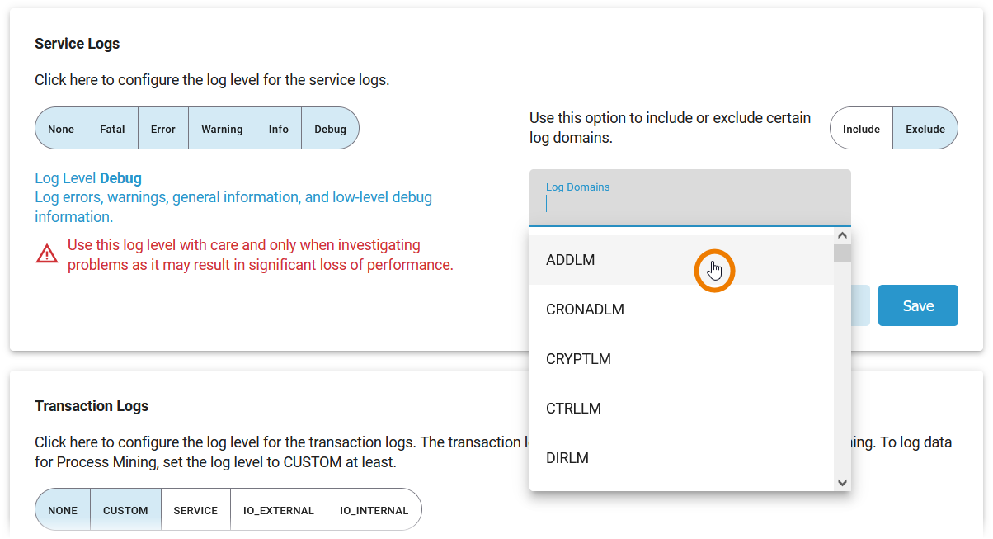Set service log level to Fatal
Image resolution: width=993 pixels, height=539 pixels.
coord(112,129)
